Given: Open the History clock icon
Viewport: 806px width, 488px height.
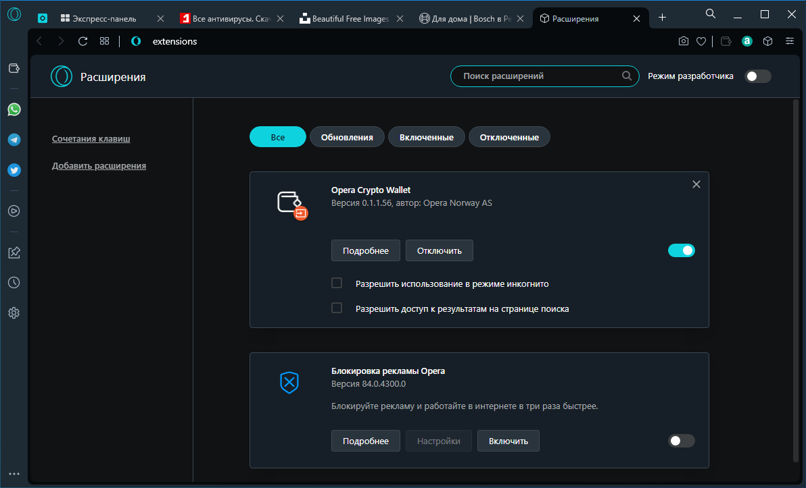Looking at the screenshot, I should pyautogui.click(x=14, y=282).
